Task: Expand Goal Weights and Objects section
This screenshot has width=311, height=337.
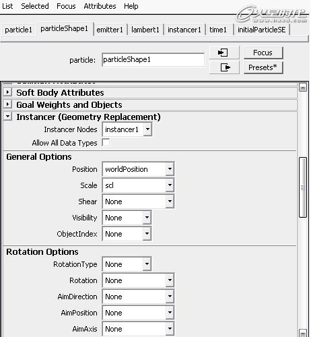Action: [8, 104]
